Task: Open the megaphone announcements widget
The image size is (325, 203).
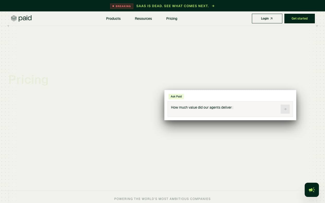Action: [x=312, y=190]
